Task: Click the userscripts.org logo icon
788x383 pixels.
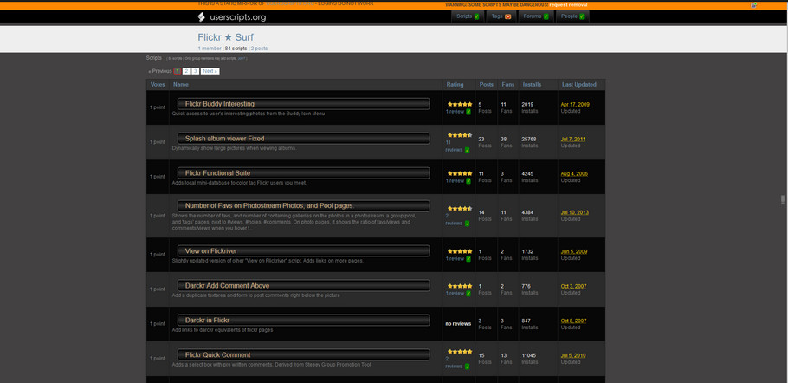Action: (x=201, y=17)
